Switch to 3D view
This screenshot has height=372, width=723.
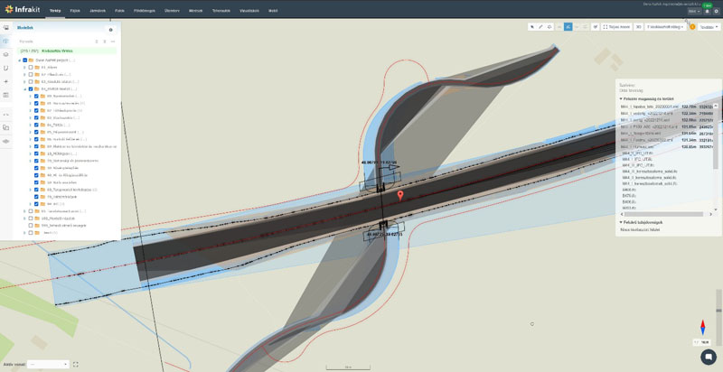click(x=638, y=27)
